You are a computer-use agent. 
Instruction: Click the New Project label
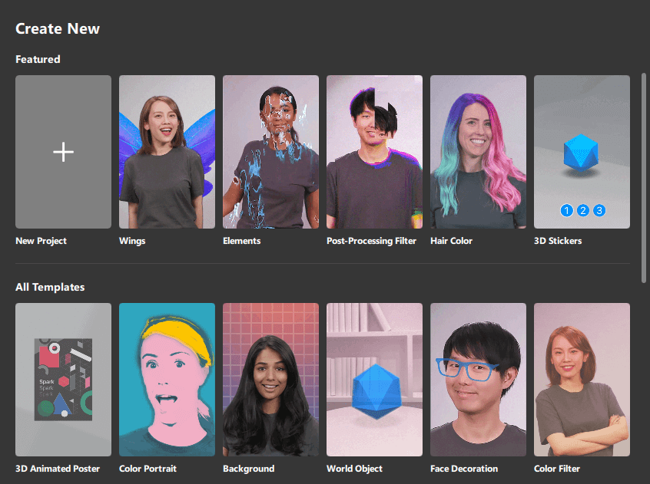coord(41,241)
